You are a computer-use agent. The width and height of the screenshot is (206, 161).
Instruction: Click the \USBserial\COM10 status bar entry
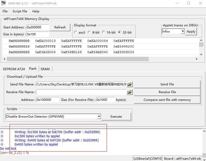pos(147,158)
